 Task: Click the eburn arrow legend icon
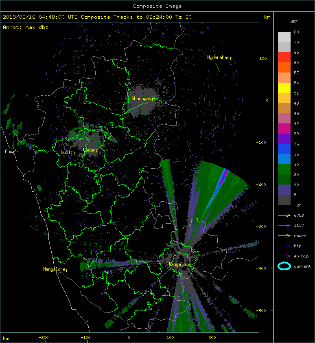point(284,235)
